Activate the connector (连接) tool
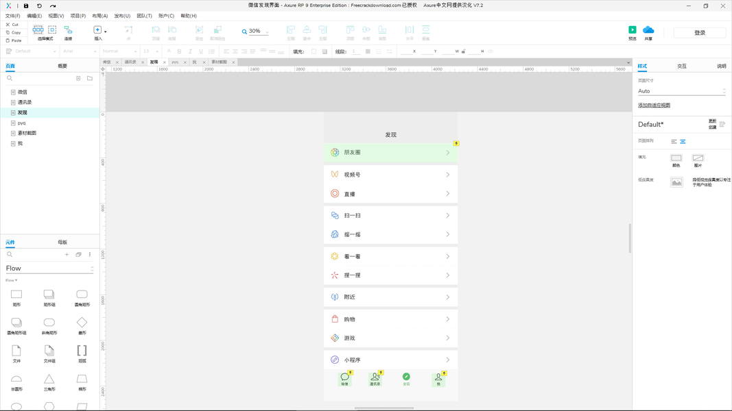This screenshot has height=411, width=732. (68, 32)
